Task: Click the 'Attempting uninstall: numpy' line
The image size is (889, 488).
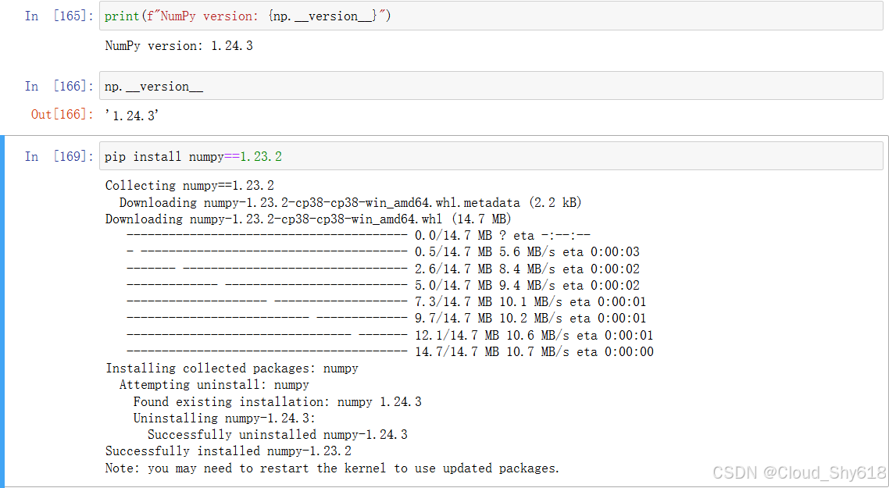Action: [214, 385]
